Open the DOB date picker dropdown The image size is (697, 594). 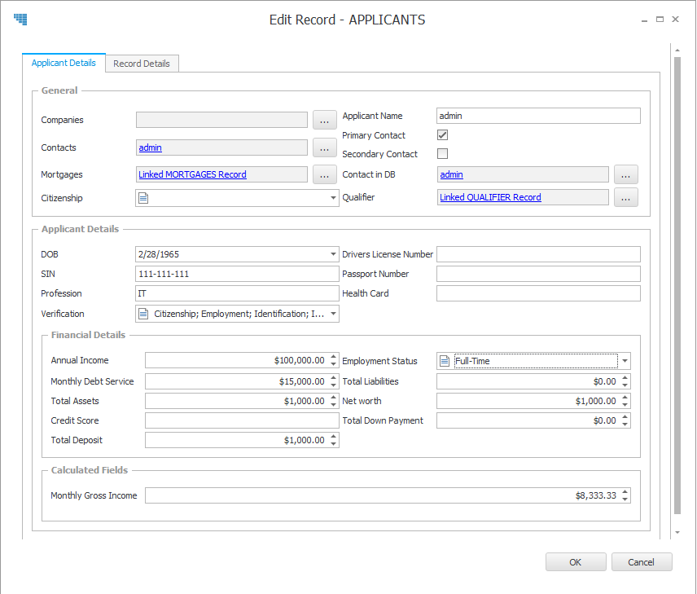(x=333, y=254)
